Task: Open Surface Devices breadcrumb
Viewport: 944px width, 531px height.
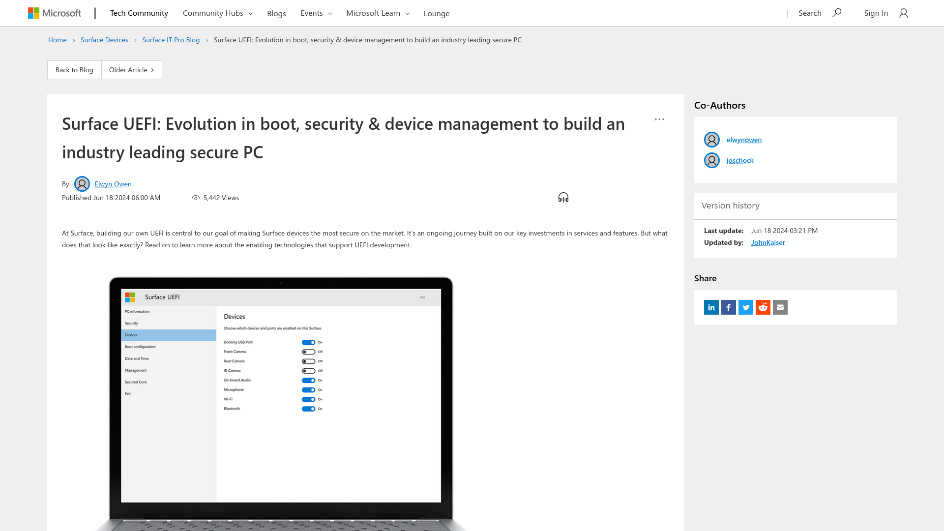Action: tap(104, 40)
